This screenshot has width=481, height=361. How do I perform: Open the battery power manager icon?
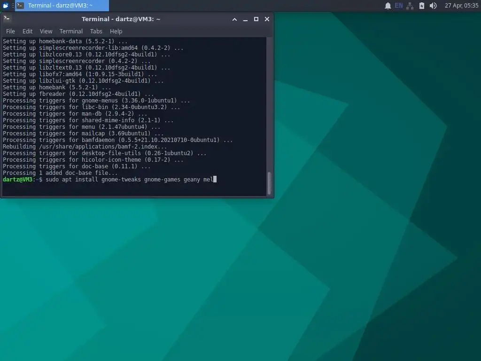(x=422, y=6)
